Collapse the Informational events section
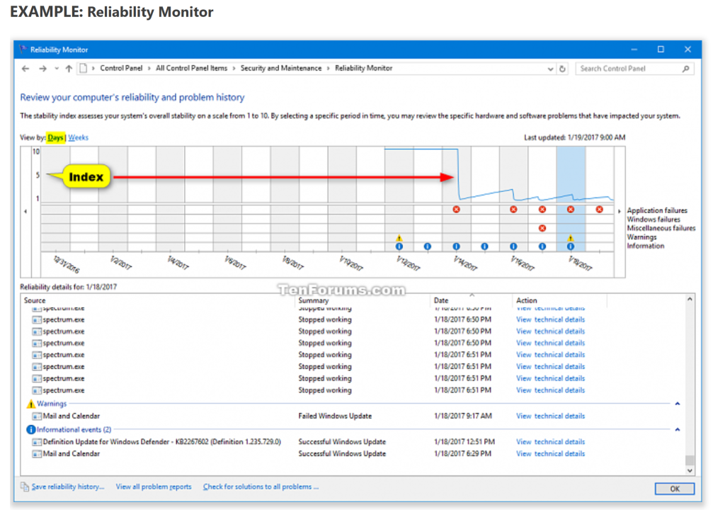 pos(678,429)
